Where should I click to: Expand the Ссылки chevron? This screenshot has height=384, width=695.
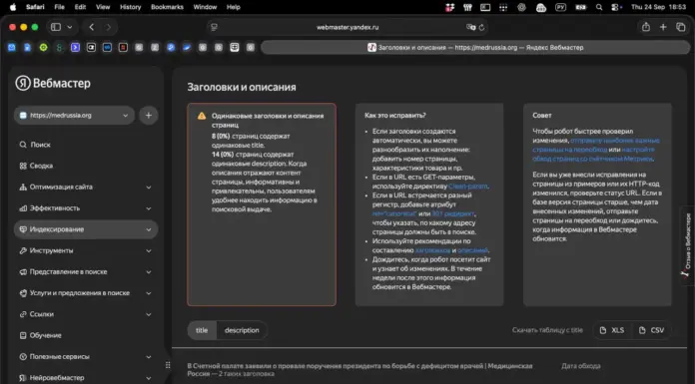tap(149, 315)
